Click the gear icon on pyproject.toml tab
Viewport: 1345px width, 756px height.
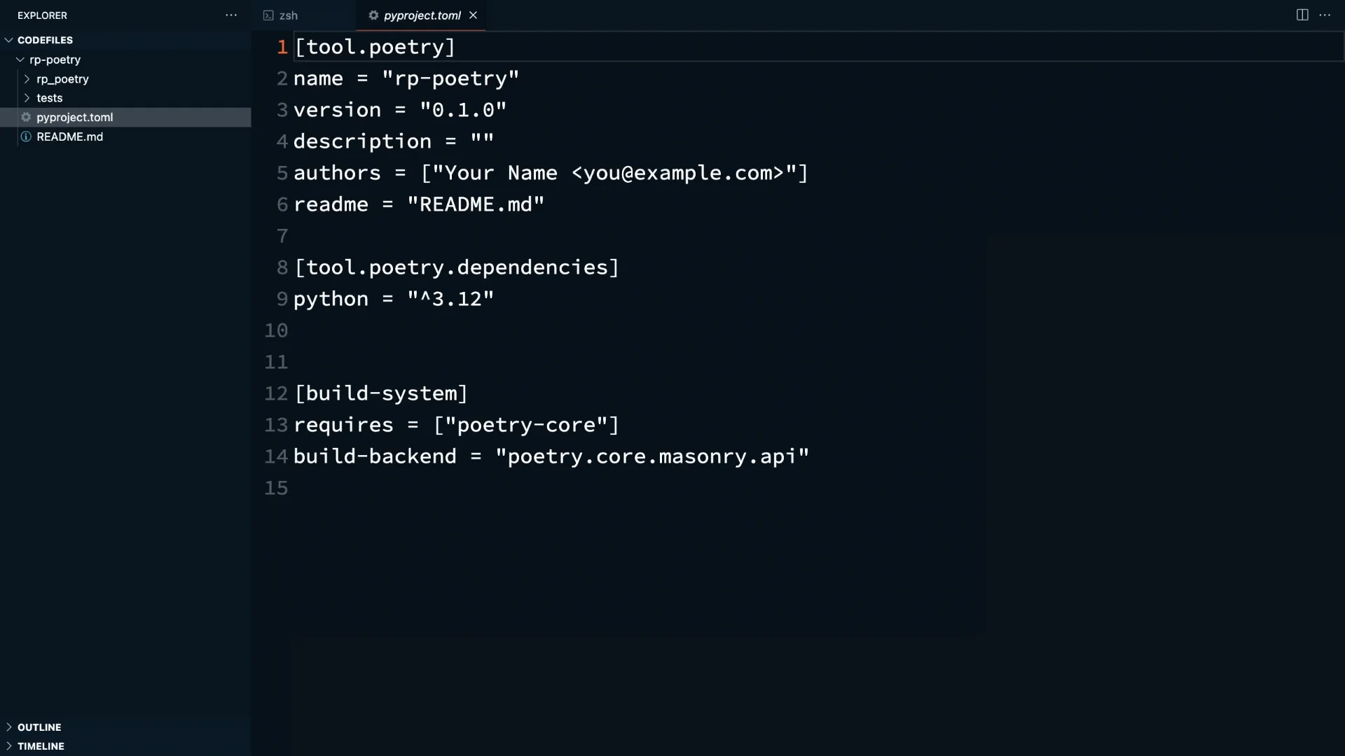(x=373, y=15)
